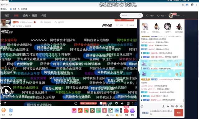Open the browser profile icon

point(192,5)
